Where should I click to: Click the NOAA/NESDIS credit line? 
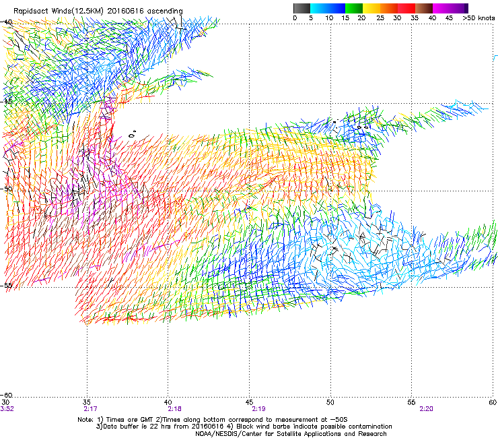pyautogui.click(x=291, y=434)
